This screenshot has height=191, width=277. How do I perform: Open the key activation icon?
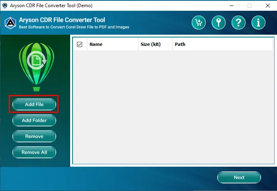(218, 23)
